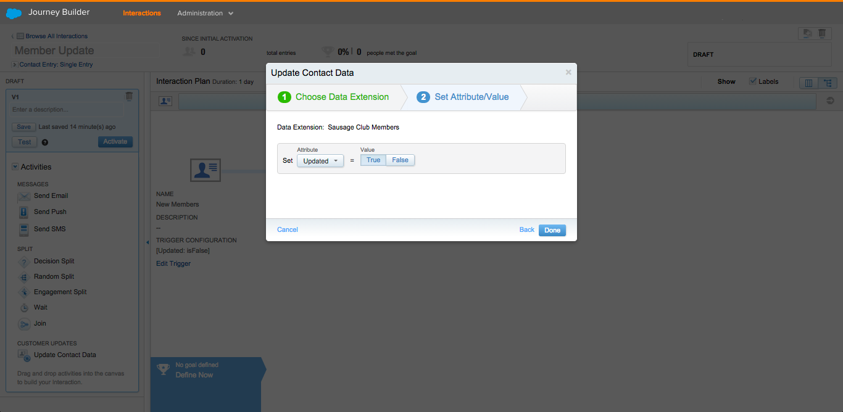843x412 pixels.
Task: Toggle the Labels checkbox
Action: tap(753, 81)
